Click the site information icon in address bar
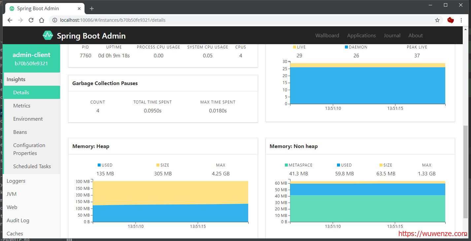The width and height of the screenshot is (471, 241). [55, 20]
